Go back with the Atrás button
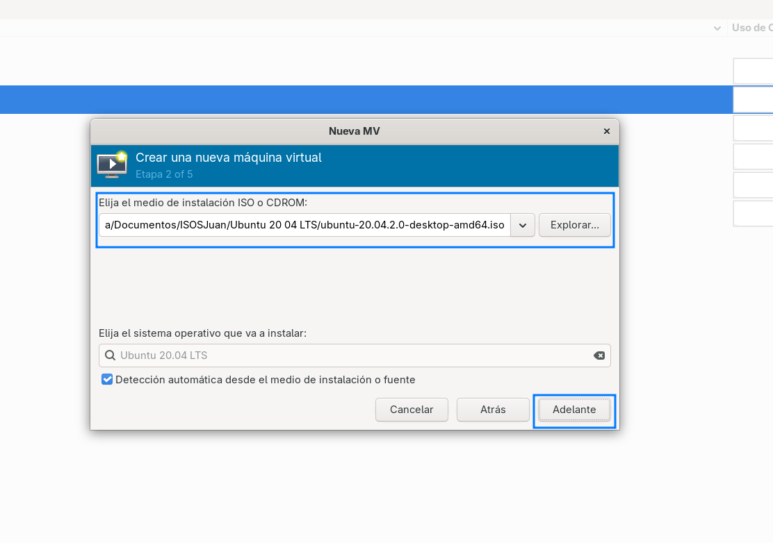Viewport: 773px width, 543px height. coord(493,410)
